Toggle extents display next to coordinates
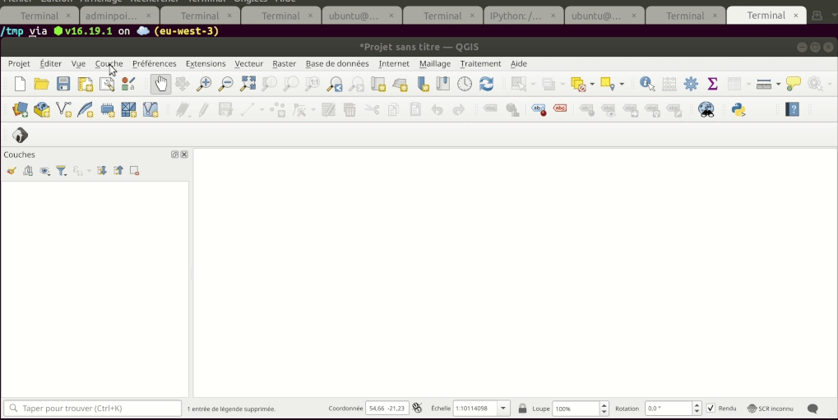Screen dimensions: 838x420 pyautogui.click(x=418, y=408)
